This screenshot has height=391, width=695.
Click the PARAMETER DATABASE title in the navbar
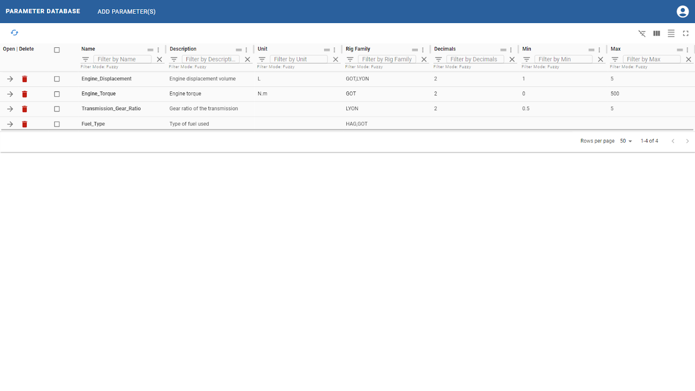42,11
